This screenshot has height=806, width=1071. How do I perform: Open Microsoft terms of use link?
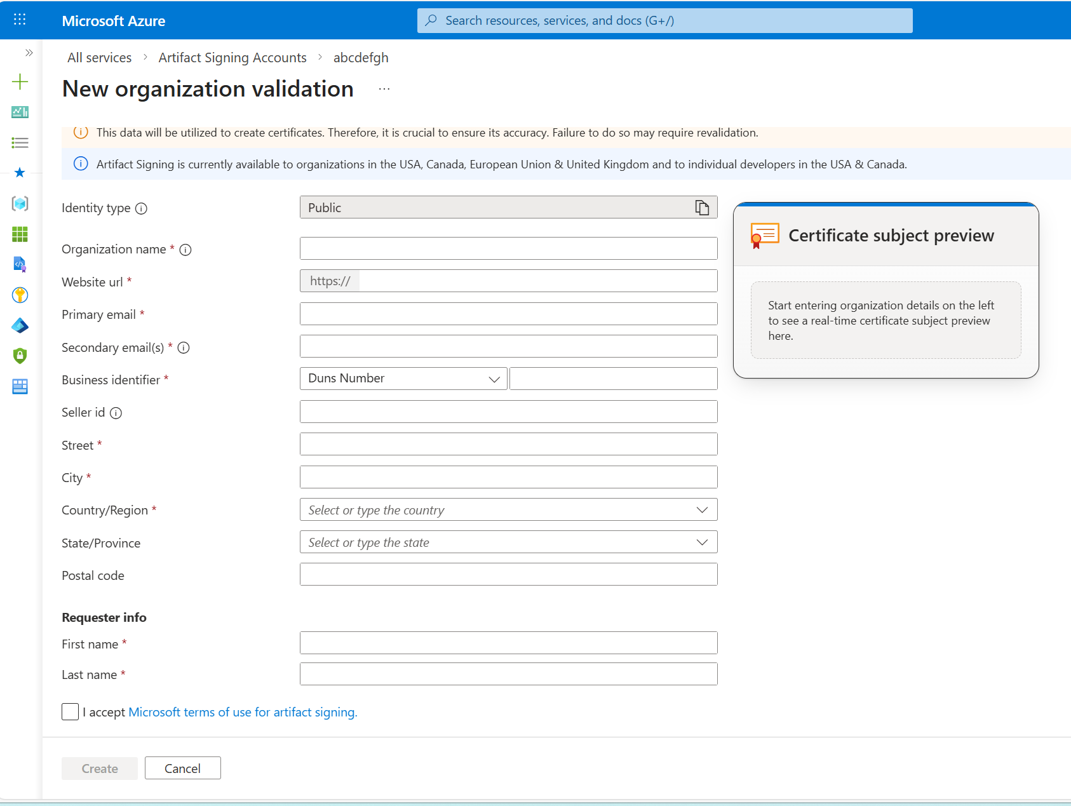[243, 712]
